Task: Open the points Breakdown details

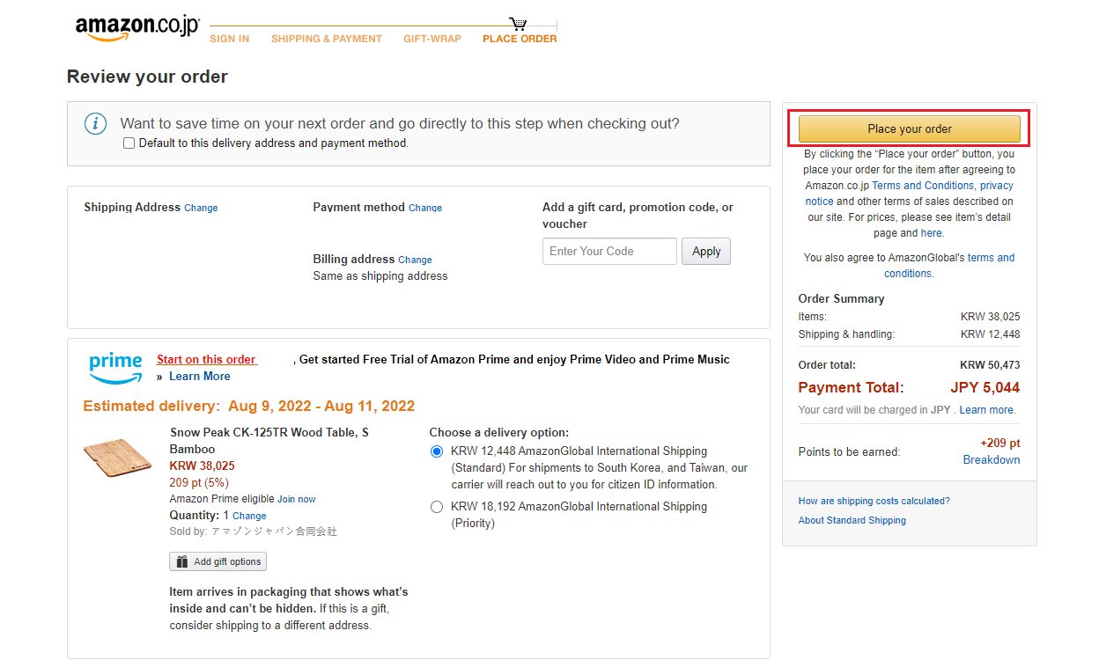Action: tap(991, 459)
